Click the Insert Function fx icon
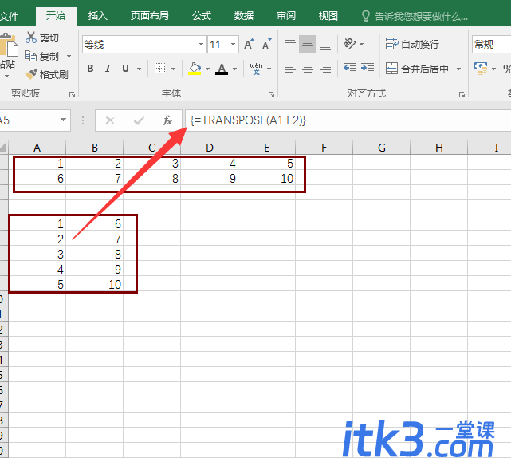 tap(167, 120)
